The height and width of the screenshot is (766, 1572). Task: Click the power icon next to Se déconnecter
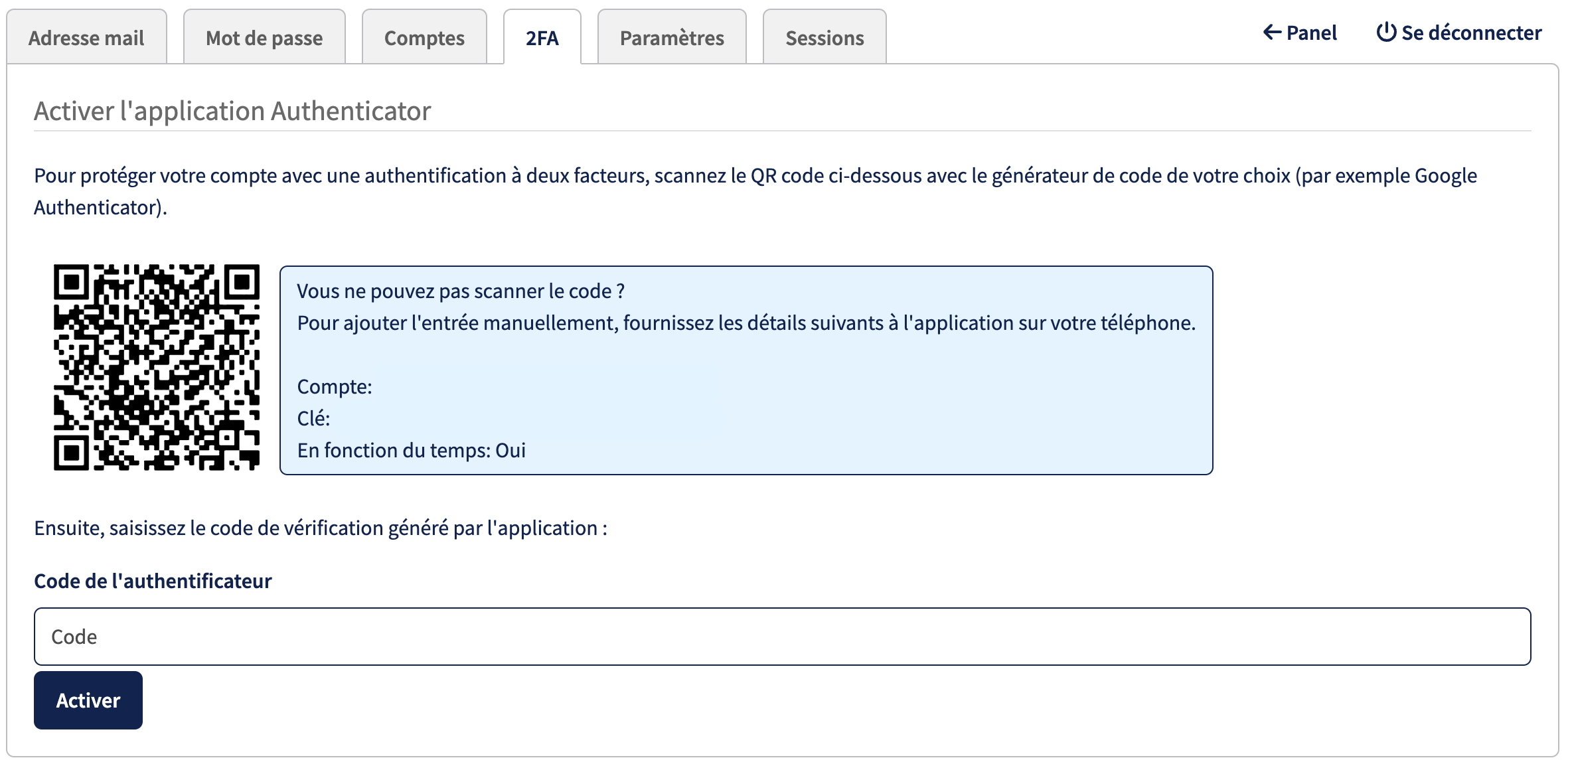point(1386,32)
